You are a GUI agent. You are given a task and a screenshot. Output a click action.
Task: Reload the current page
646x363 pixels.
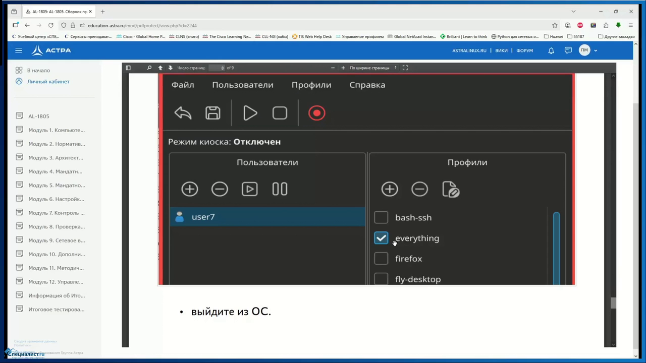coord(51,25)
